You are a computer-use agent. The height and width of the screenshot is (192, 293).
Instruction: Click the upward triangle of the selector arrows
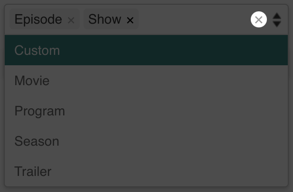(277, 16)
